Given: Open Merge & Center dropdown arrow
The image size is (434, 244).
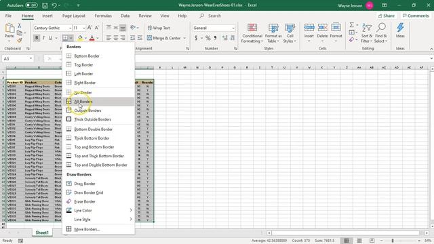Looking at the screenshot, I should [184, 38].
